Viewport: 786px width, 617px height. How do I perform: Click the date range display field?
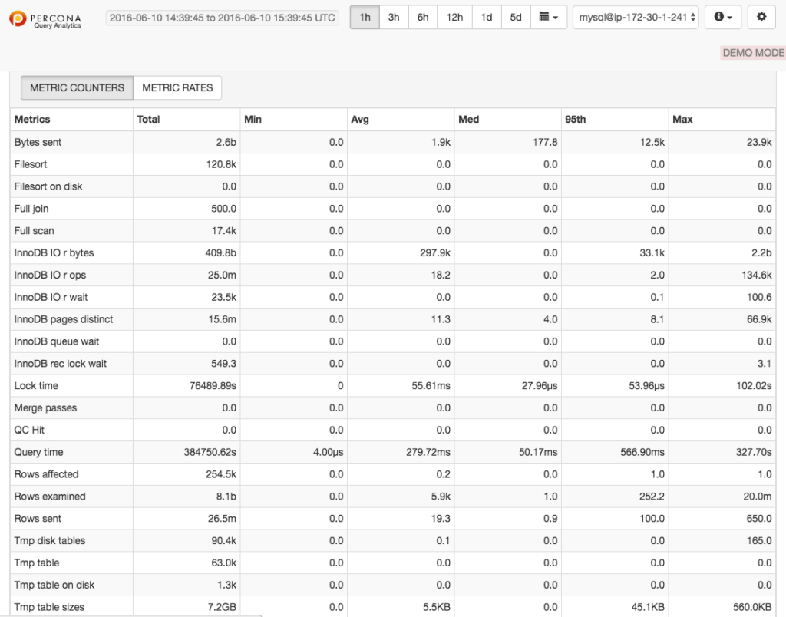pyautogui.click(x=221, y=17)
